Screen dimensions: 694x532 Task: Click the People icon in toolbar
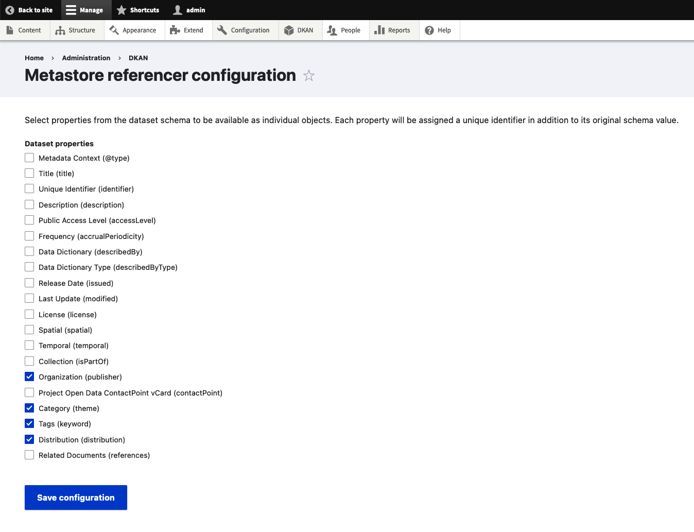coord(332,30)
